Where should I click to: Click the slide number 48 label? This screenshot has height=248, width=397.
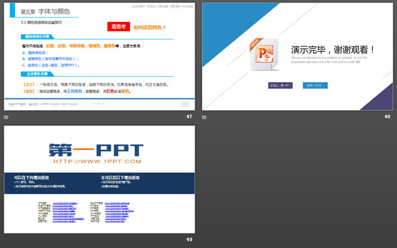tap(387, 116)
